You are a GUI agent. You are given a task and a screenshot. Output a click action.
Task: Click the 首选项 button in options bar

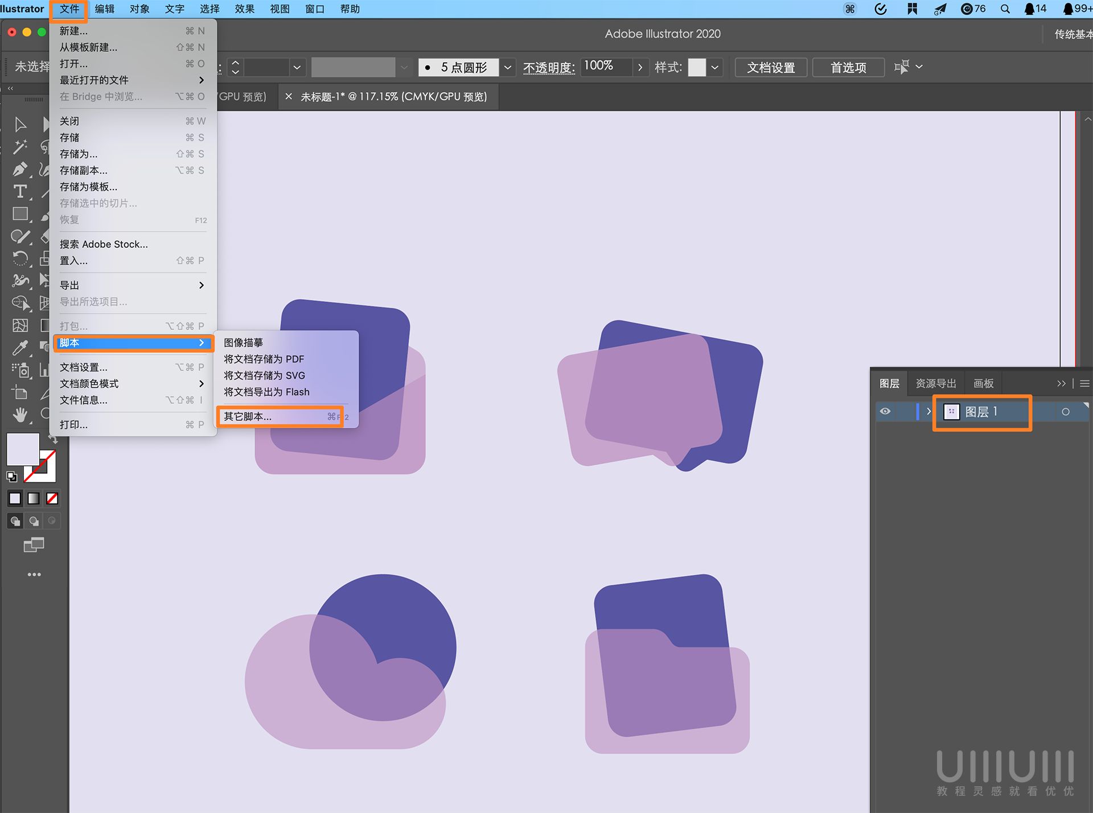pyautogui.click(x=848, y=67)
